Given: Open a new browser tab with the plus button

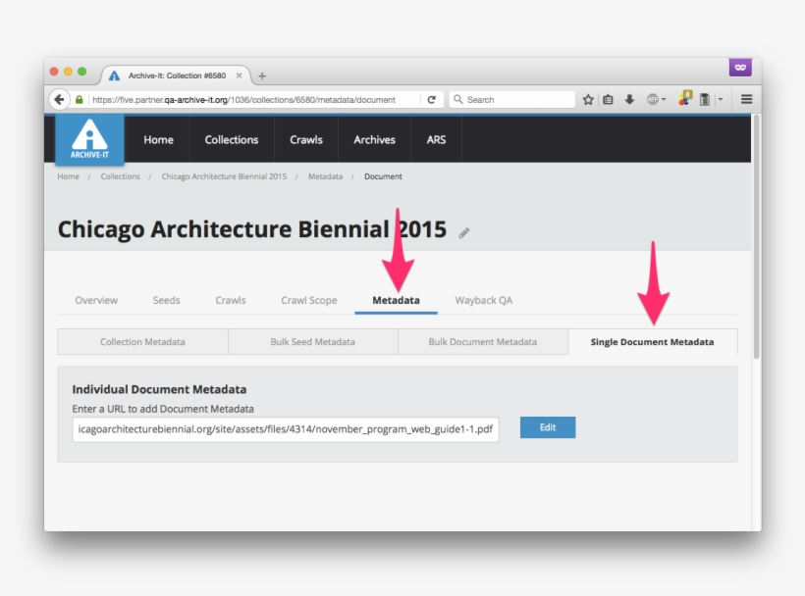Looking at the screenshot, I should [261, 74].
